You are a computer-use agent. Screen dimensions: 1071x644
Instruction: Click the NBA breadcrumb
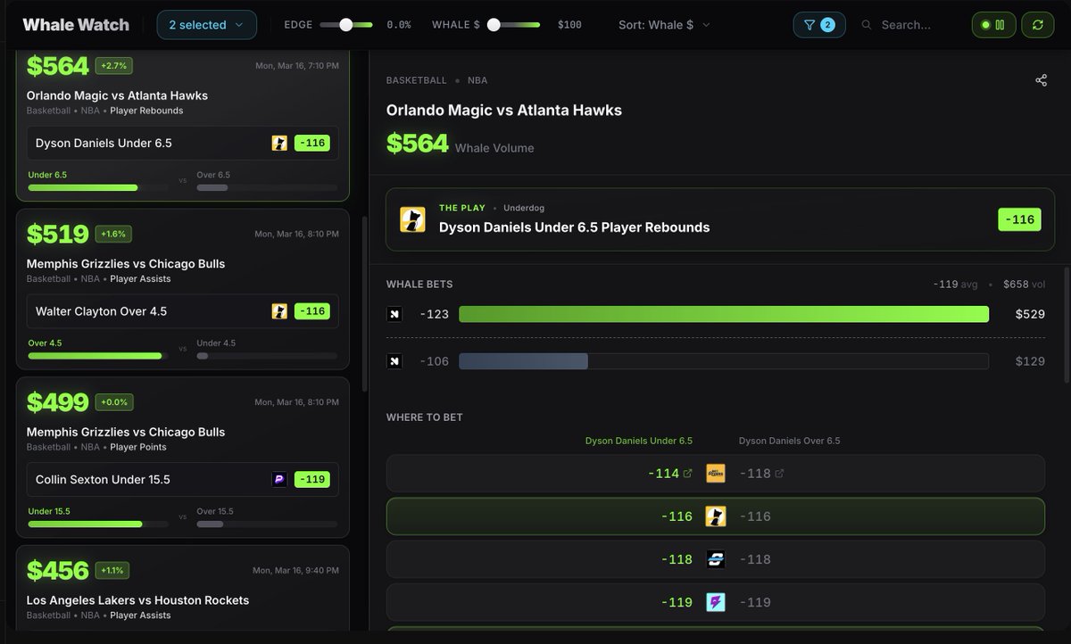477,80
